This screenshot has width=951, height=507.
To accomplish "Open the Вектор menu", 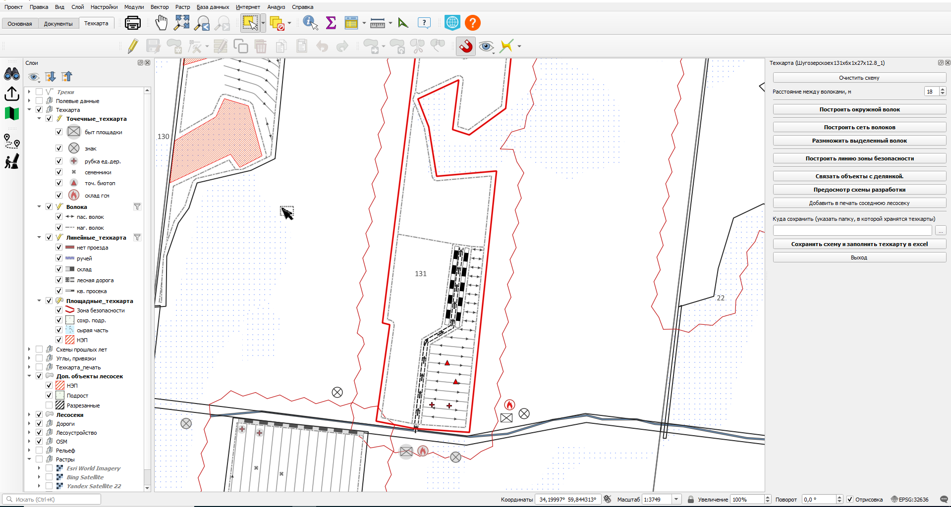I will point(160,7).
